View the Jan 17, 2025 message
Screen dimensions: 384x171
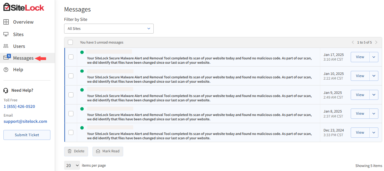click(x=360, y=57)
